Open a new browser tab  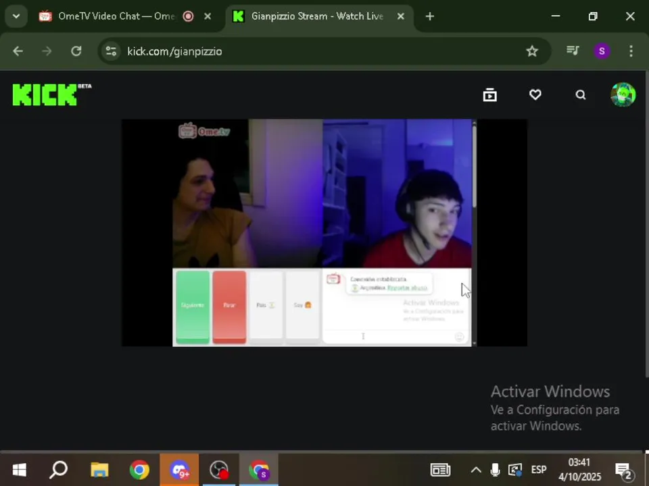click(430, 16)
